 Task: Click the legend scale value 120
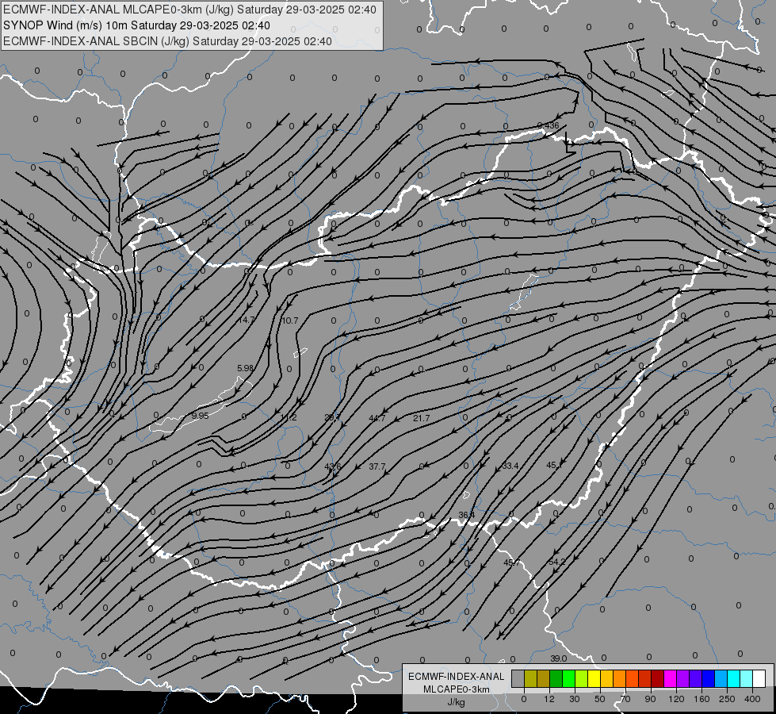676,699
